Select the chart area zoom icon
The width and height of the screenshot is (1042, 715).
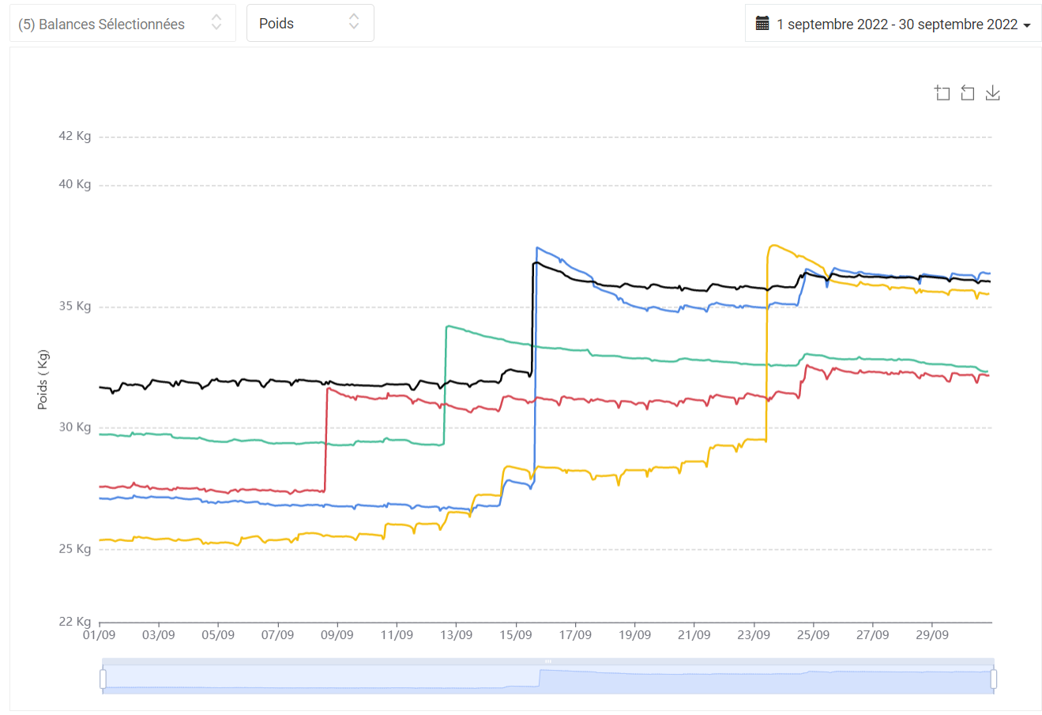point(942,93)
